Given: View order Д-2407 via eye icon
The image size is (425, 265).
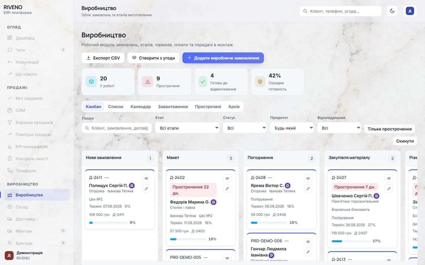Looking at the screenshot, I should coord(389,178).
